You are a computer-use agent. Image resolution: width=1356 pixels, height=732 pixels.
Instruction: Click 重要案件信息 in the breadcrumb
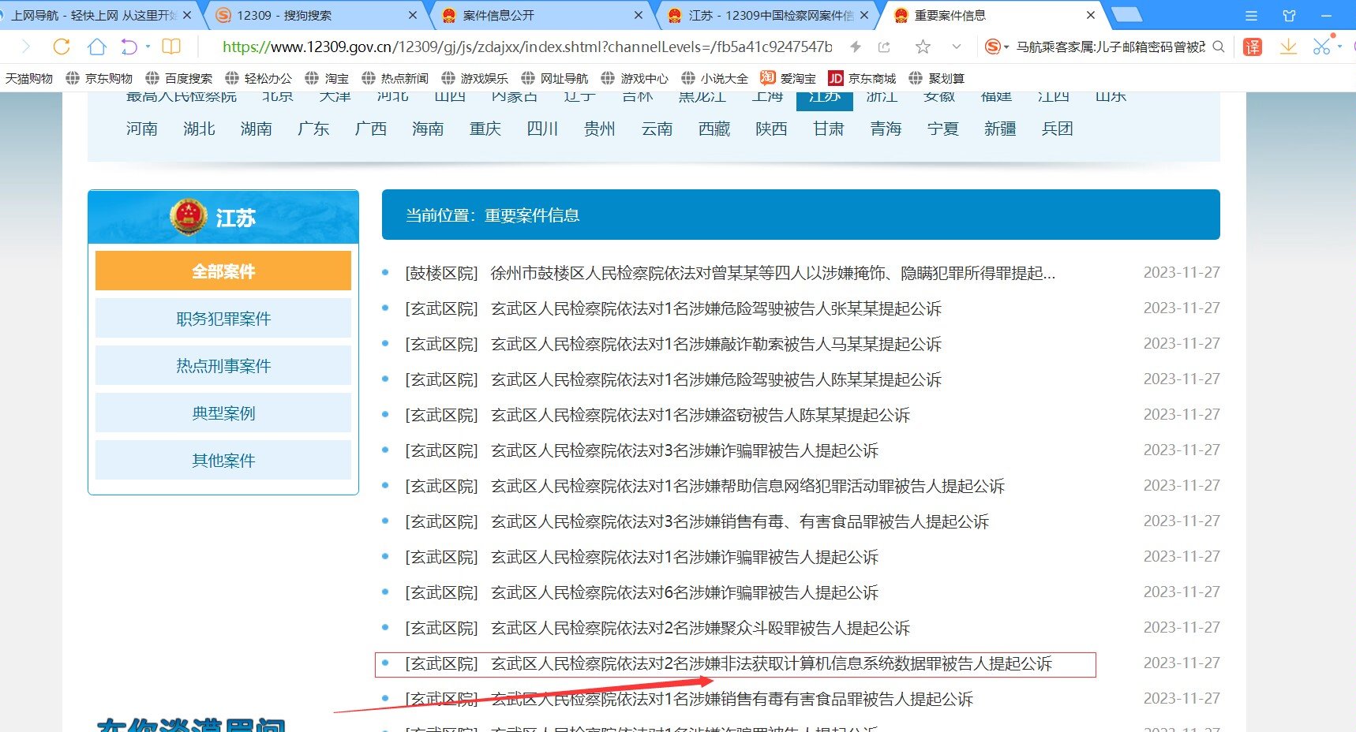(x=532, y=215)
